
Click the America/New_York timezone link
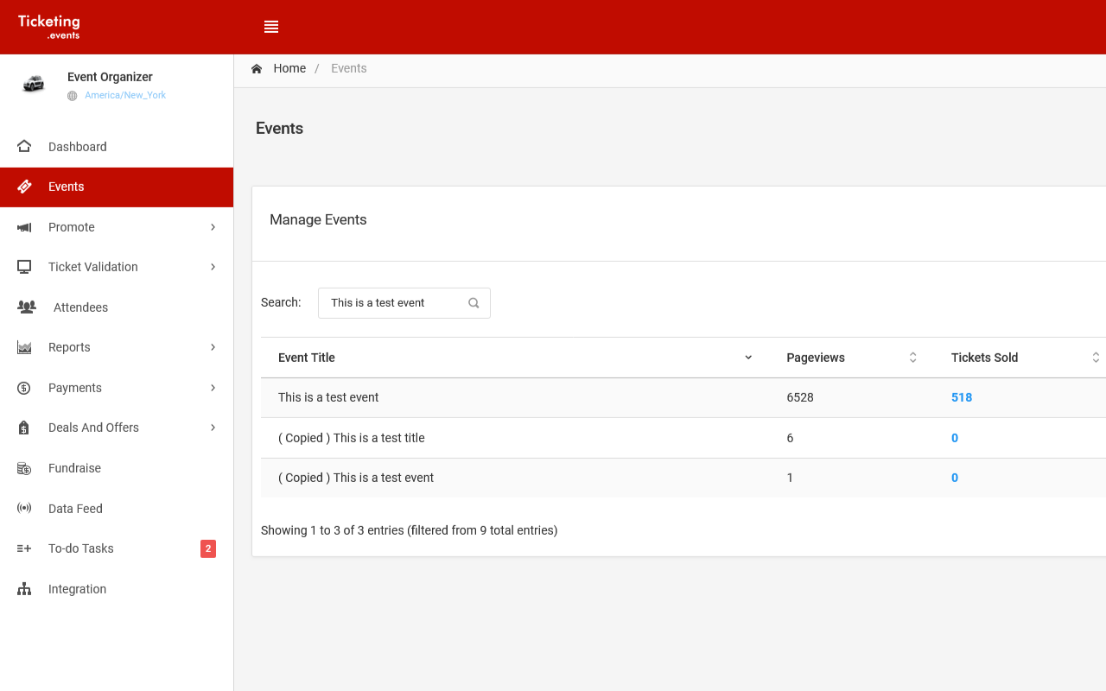point(125,96)
